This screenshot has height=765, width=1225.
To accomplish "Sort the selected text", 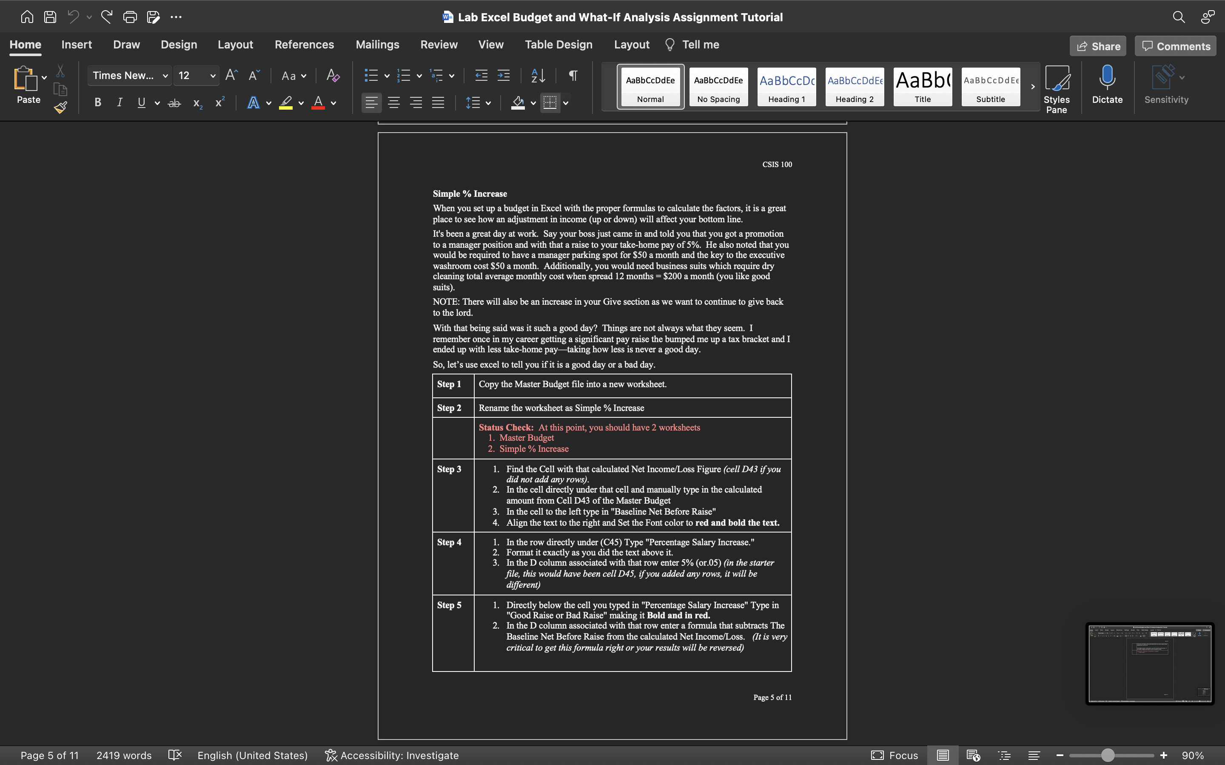I will coord(538,75).
